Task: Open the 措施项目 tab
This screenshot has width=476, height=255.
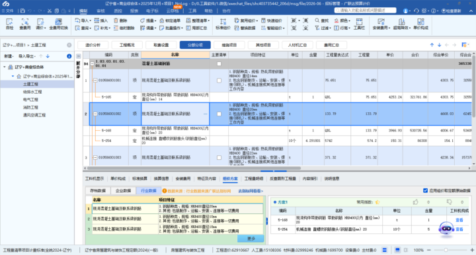Action: tap(229, 45)
